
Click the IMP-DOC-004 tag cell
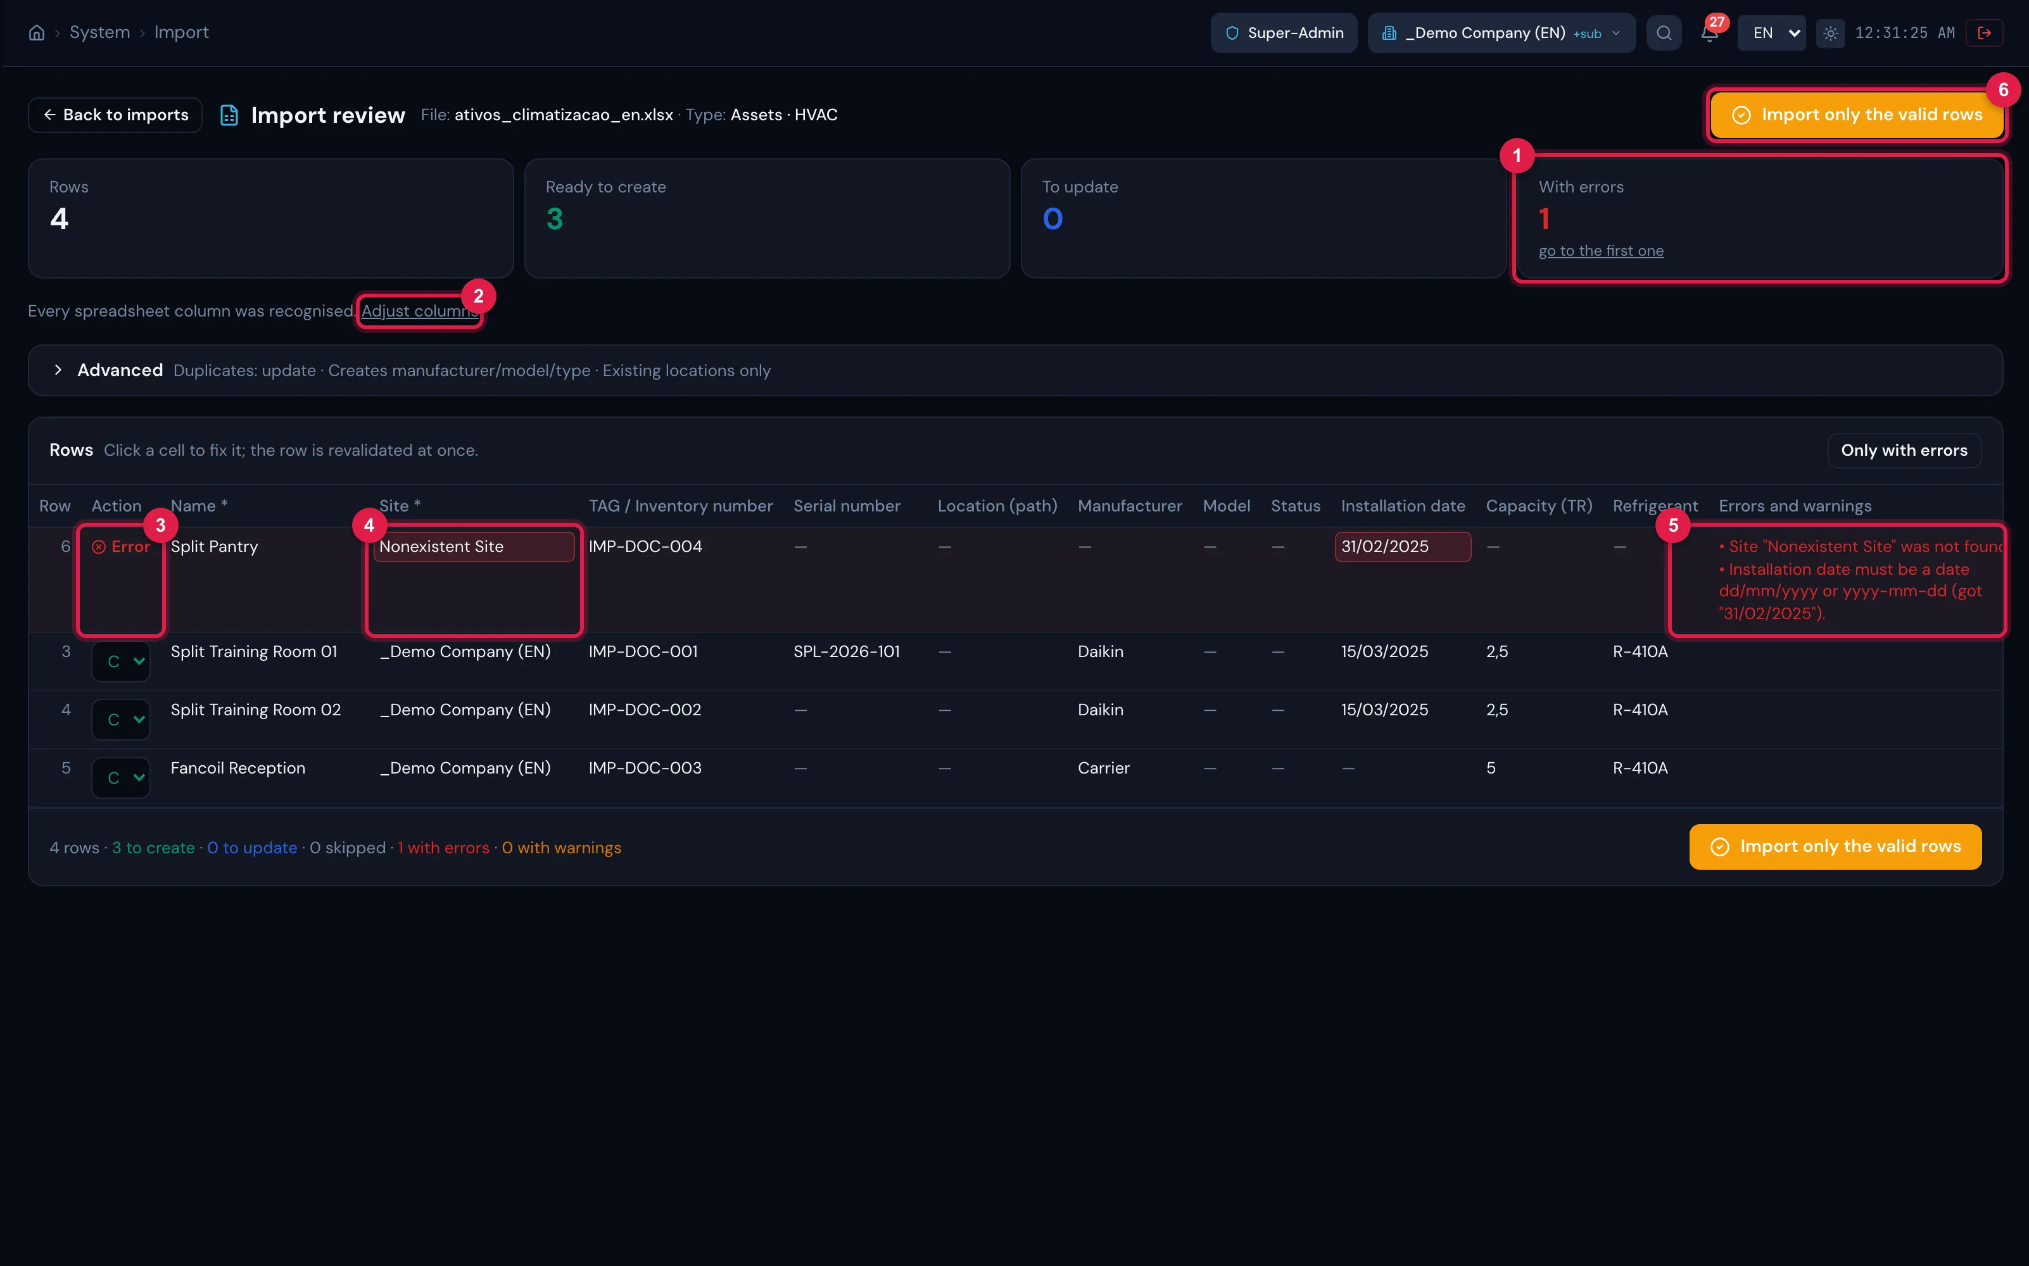pos(645,547)
